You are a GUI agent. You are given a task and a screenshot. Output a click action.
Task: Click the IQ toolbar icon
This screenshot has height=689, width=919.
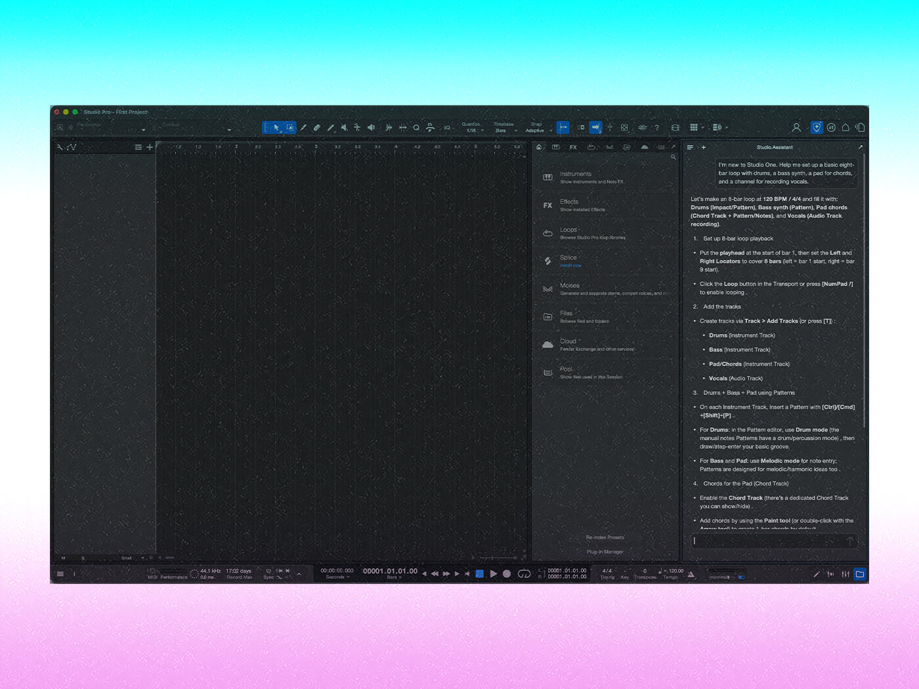[447, 127]
